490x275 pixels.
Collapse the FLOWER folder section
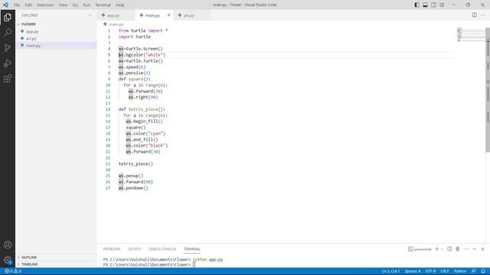pyautogui.click(x=56, y=24)
